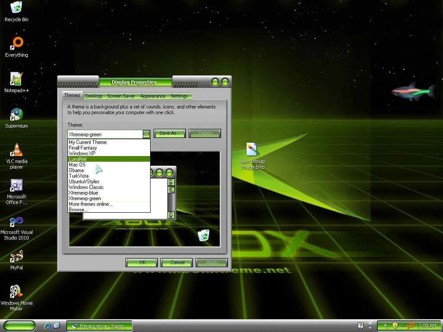
Task: Switch to the Privacy error - Supermium taskbar window
Action: [x=100, y=326]
